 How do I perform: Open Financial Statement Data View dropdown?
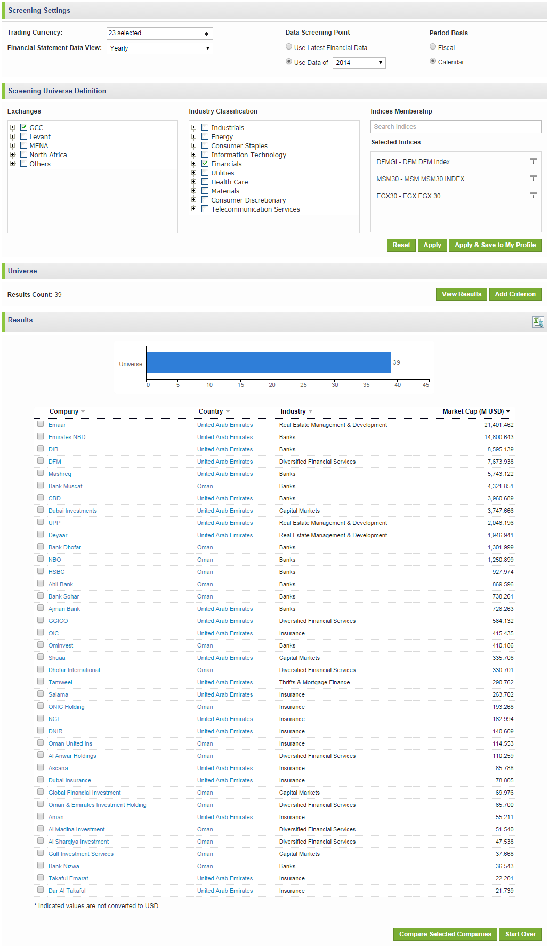point(159,48)
